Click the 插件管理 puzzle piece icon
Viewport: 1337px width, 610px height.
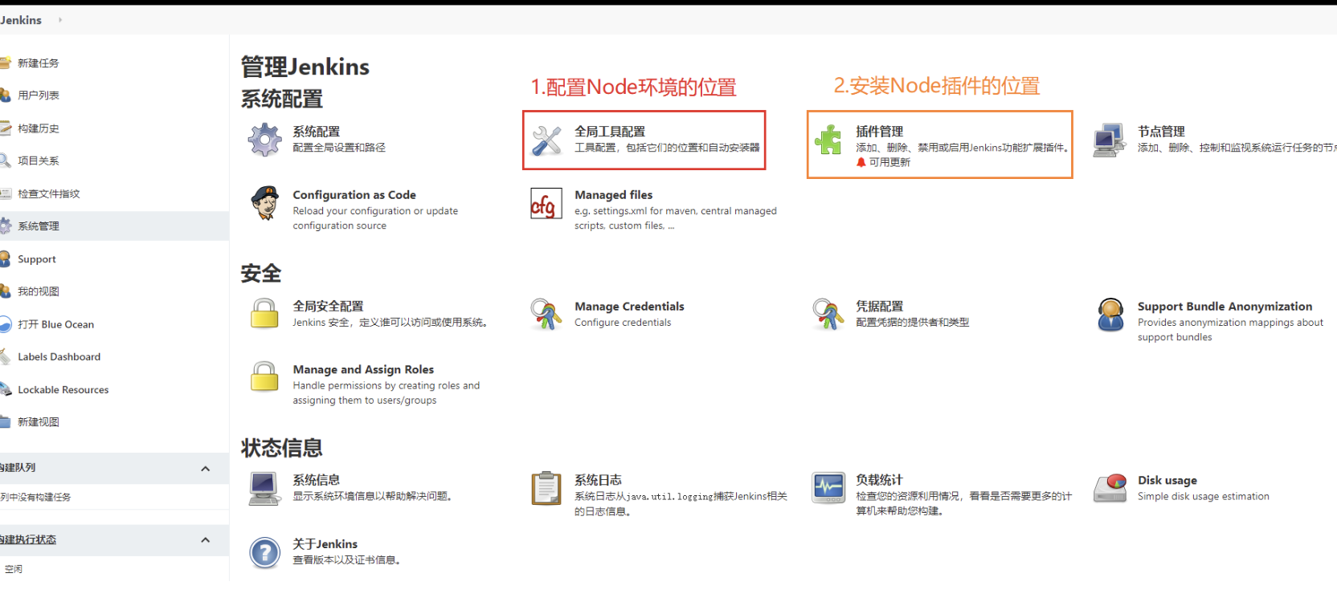click(828, 140)
